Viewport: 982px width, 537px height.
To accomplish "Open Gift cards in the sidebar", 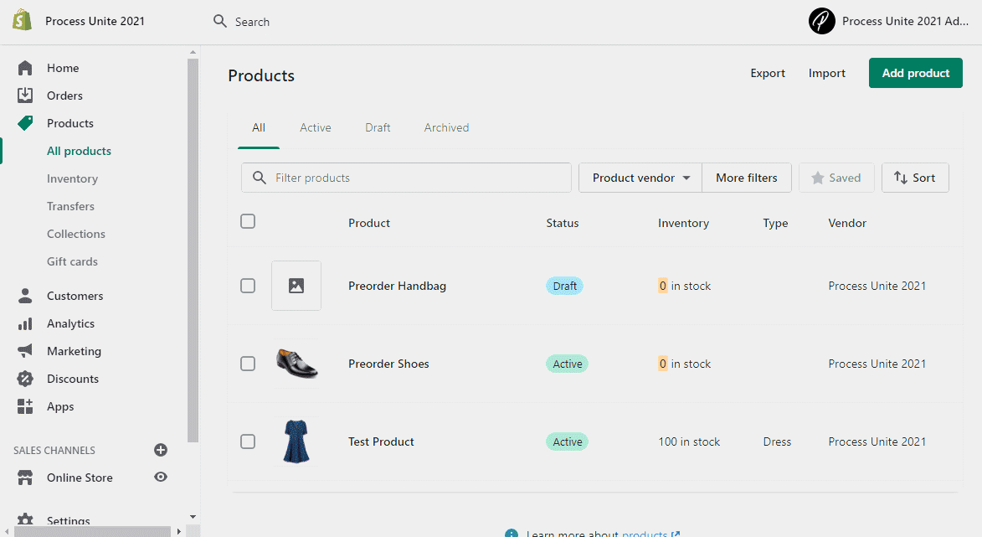I will tap(73, 261).
